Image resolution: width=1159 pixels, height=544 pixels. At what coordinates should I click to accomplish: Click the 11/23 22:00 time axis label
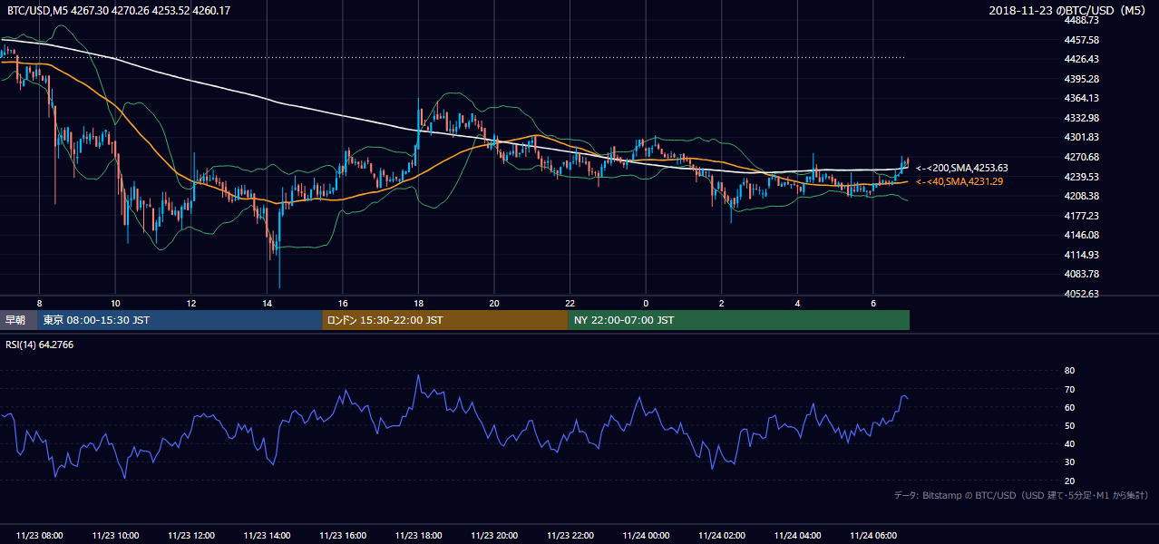pyautogui.click(x=570, y=535)
